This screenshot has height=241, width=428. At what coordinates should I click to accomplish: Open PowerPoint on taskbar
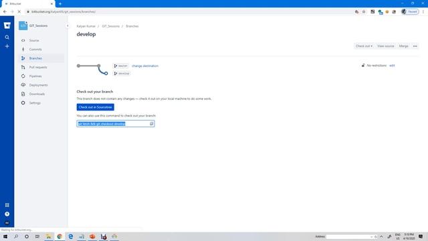pyautogui.click(x=92, y=236)
